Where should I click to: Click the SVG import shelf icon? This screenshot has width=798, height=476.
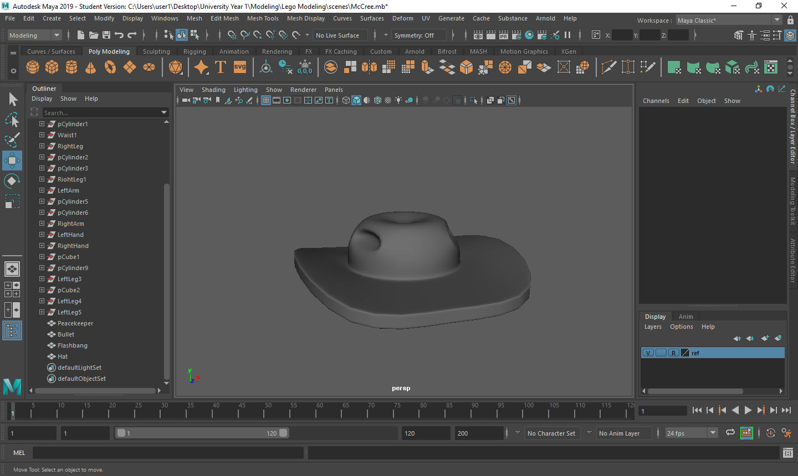point(239,68)
